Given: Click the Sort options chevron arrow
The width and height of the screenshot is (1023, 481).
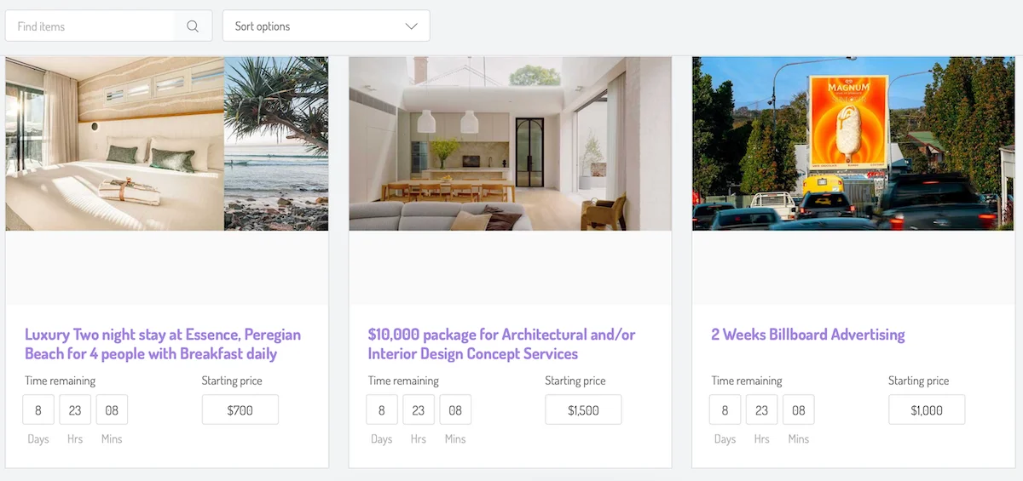Looking at the screenshot, I should (x=411, y=26).
